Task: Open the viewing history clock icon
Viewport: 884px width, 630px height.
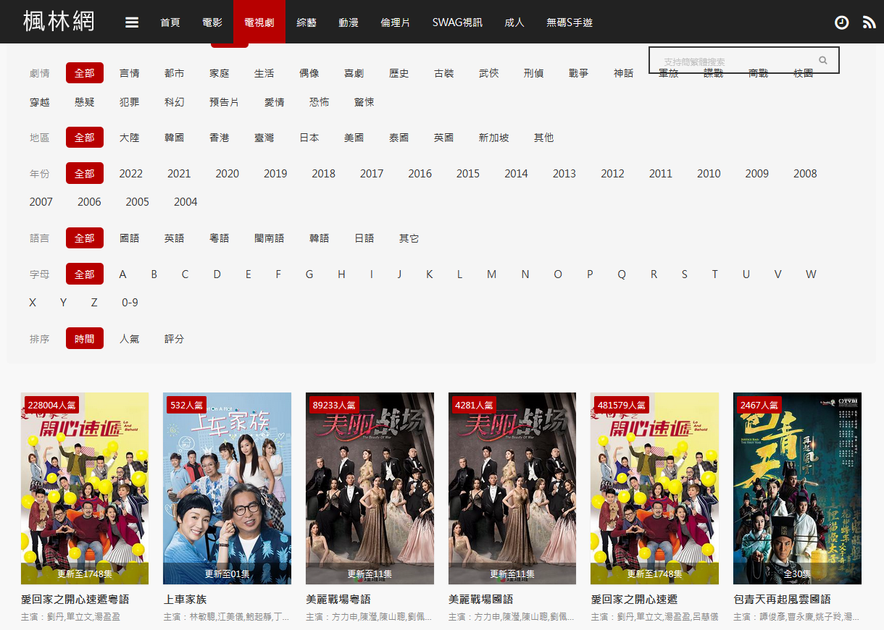Action: (841, 22)
